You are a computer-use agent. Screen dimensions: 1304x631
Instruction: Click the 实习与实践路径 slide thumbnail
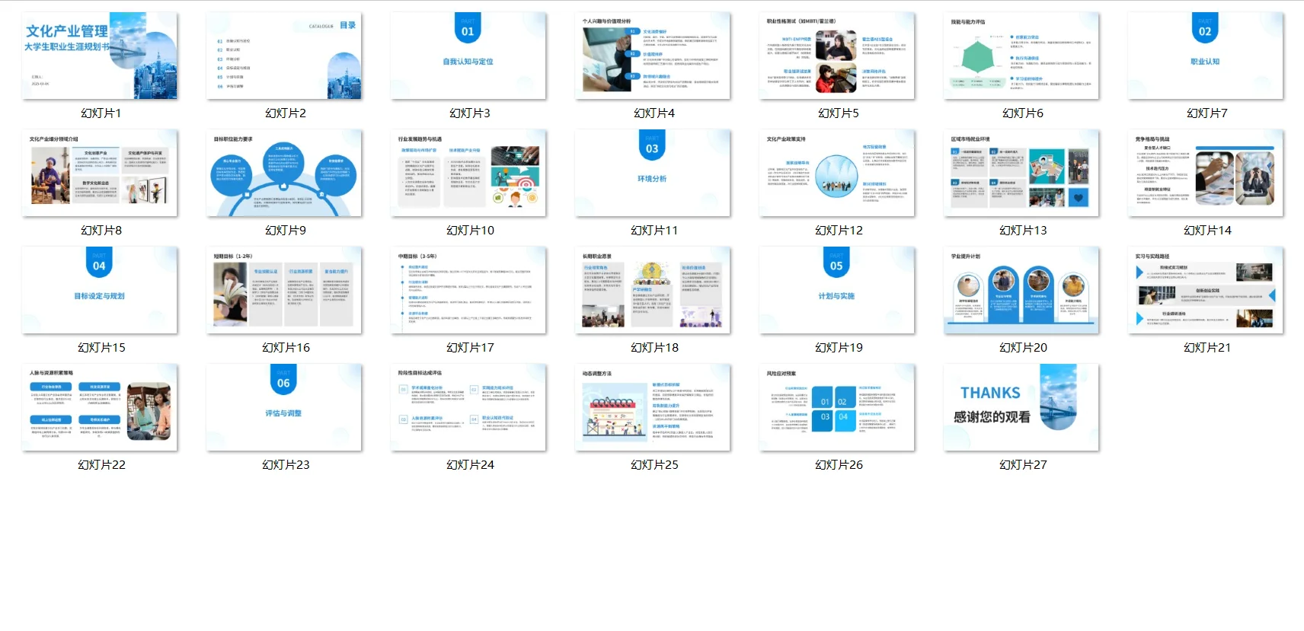(1206, 290)
